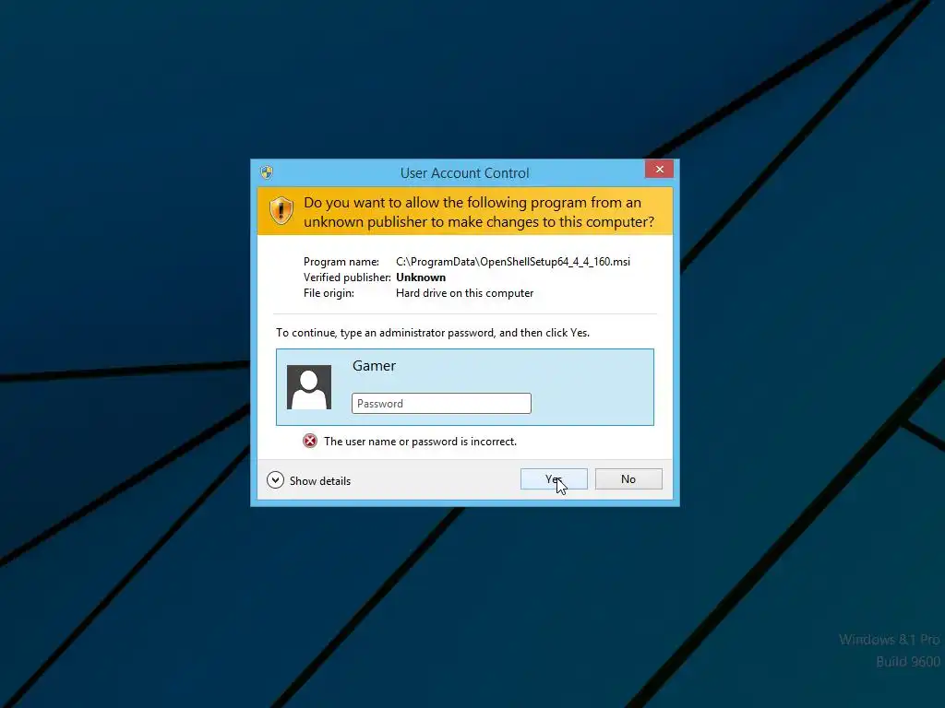Click 'Hard drive on this computer' text

pyautogui.click(x=465, y=293)
